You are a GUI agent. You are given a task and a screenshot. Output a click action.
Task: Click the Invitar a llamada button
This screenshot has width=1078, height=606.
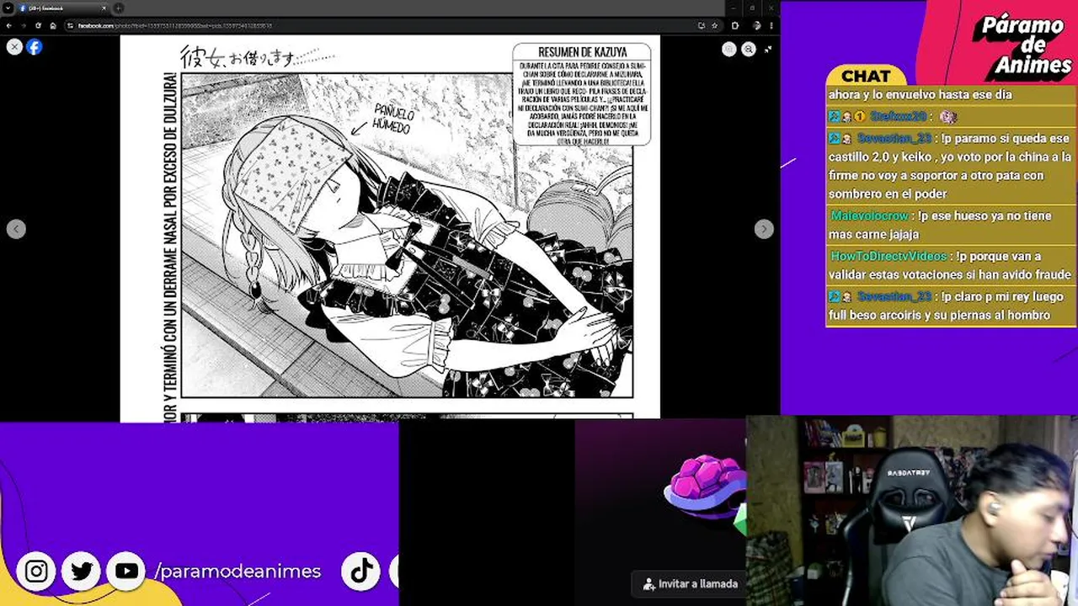[690, 583]
